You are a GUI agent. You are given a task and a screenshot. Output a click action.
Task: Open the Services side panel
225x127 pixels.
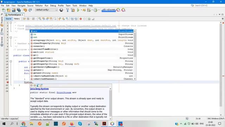point(2,42)
